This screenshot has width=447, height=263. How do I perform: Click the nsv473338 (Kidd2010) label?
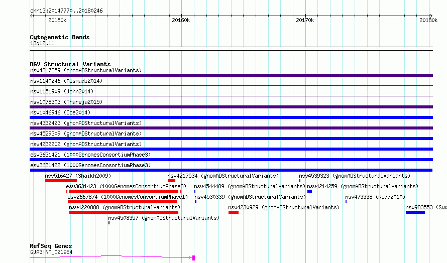point(375,197)
